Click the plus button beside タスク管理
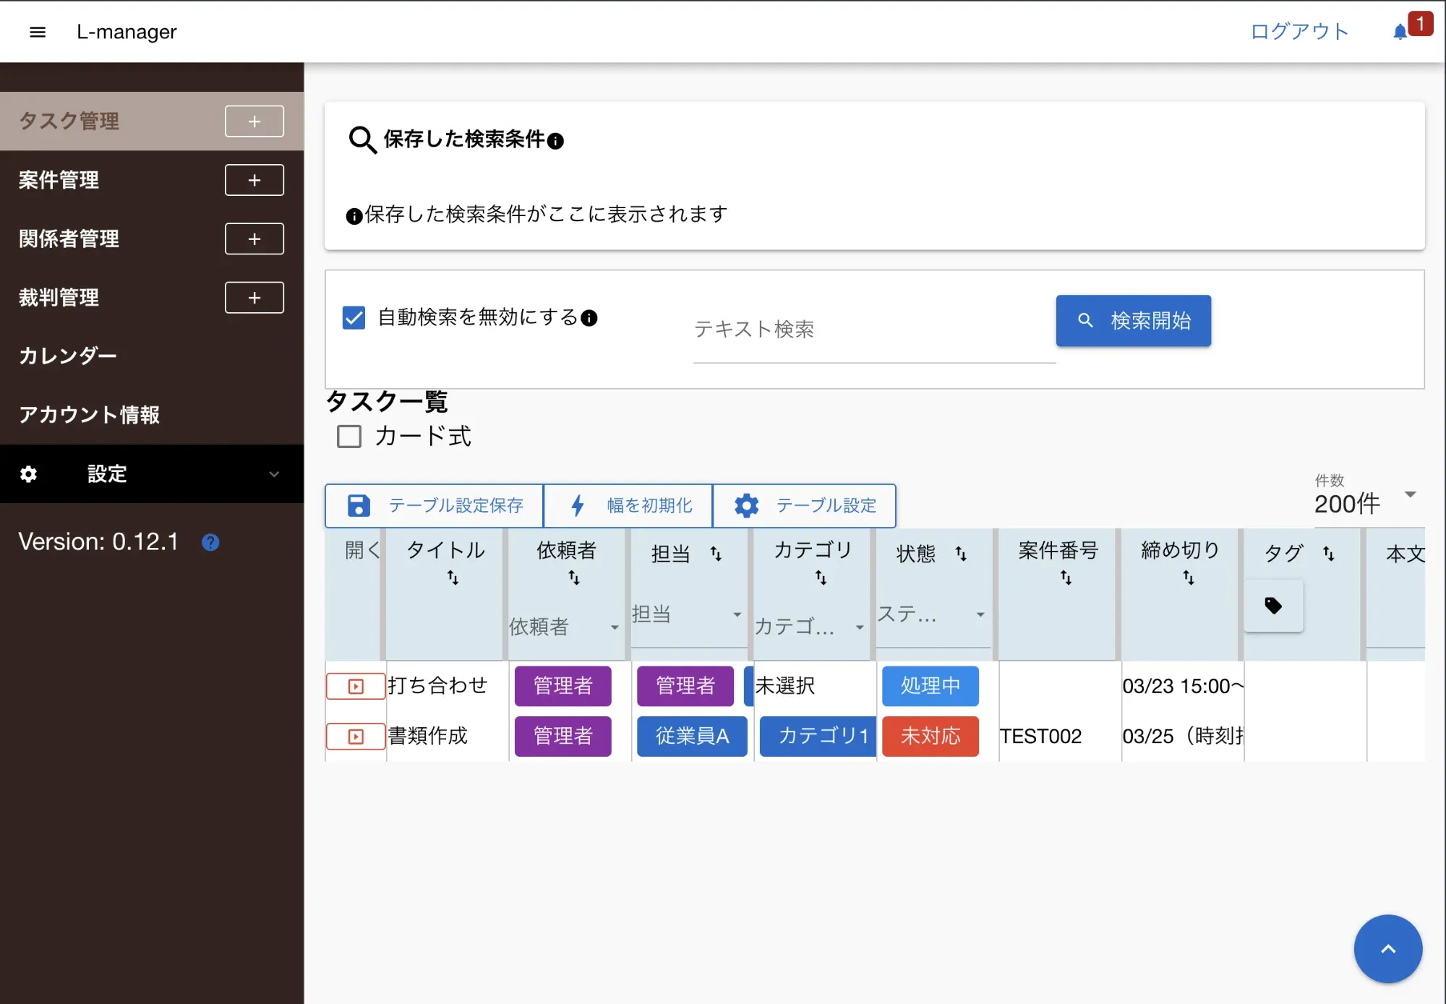This screenshot has width=1446, height=1004. point(254,121)
